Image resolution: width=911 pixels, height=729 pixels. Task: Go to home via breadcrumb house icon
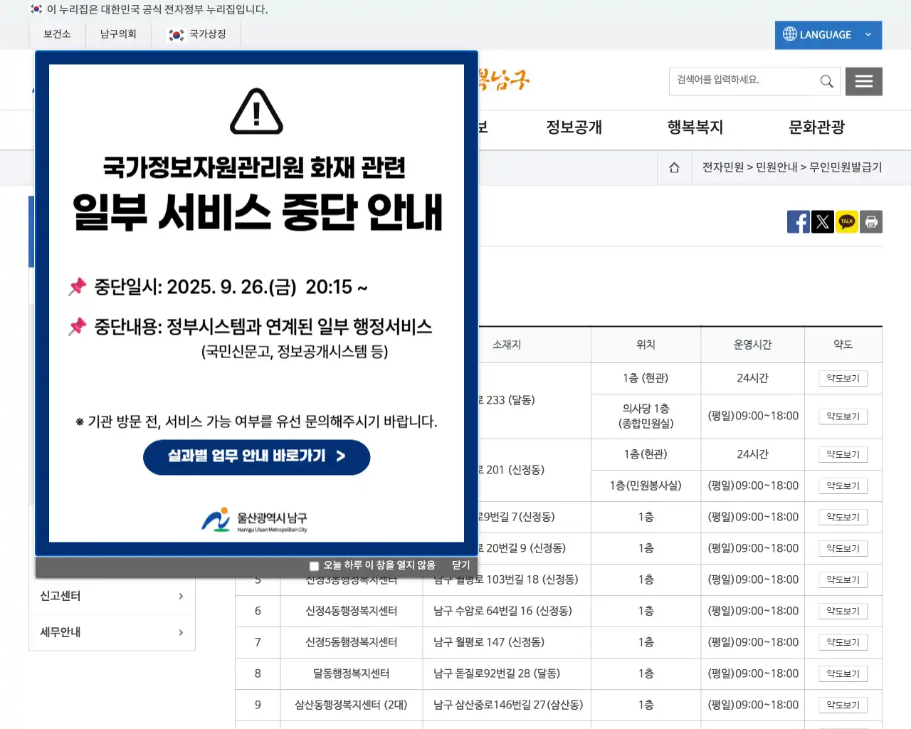(674, 167)
